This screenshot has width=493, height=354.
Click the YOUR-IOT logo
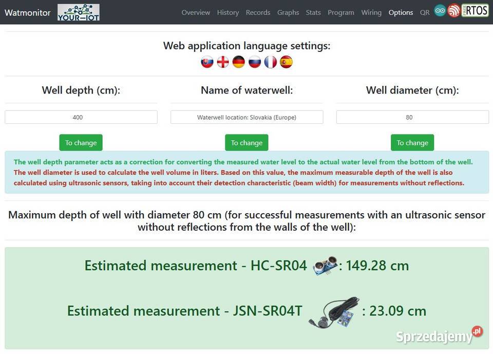[79, 12]
